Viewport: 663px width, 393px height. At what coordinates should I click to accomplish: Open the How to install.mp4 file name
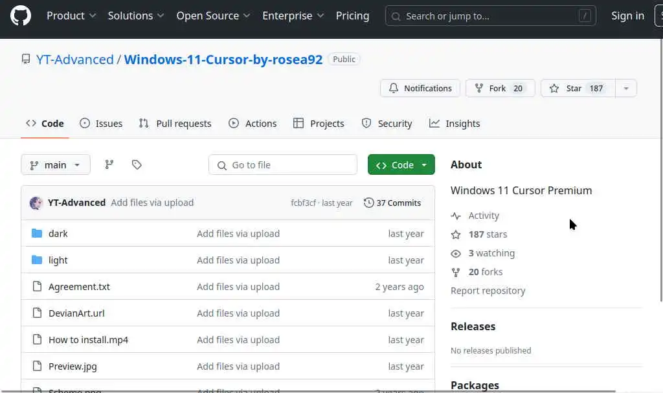(x=88, y=340)
